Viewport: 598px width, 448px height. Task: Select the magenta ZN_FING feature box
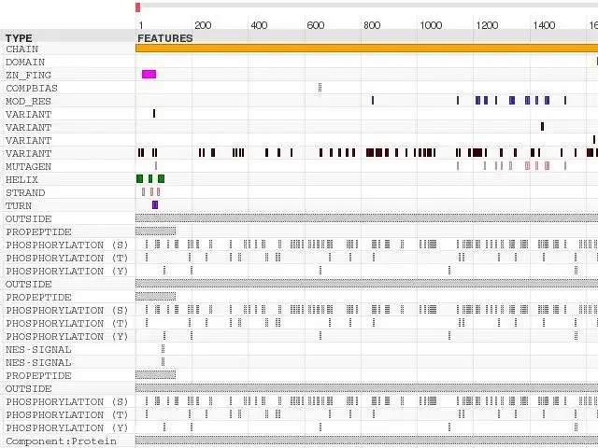pyautogui.click(x=149, y=75)
